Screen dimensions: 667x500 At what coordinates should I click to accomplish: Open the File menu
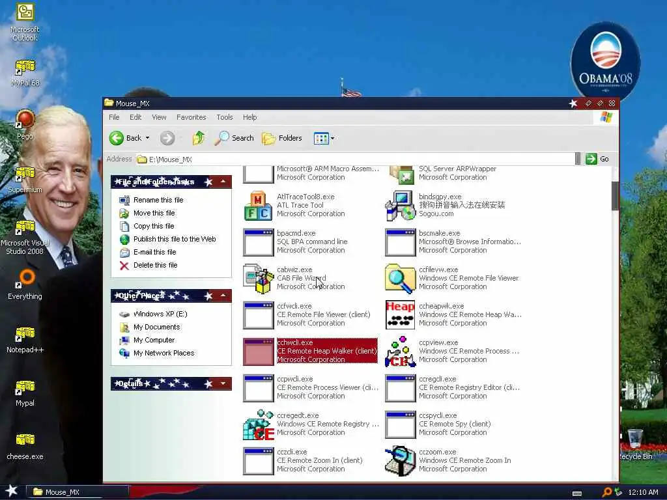(x=114, y=117)
